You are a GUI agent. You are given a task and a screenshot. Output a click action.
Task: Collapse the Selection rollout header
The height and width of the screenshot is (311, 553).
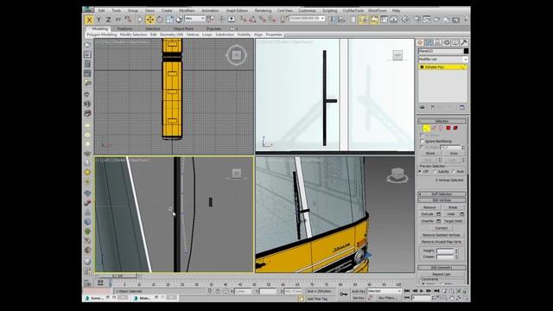pyautogui.click(x=442, y=121)
